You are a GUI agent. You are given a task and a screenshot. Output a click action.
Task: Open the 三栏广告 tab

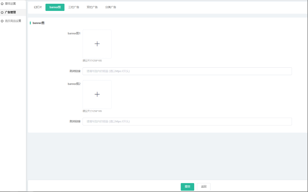pos(74,7)
